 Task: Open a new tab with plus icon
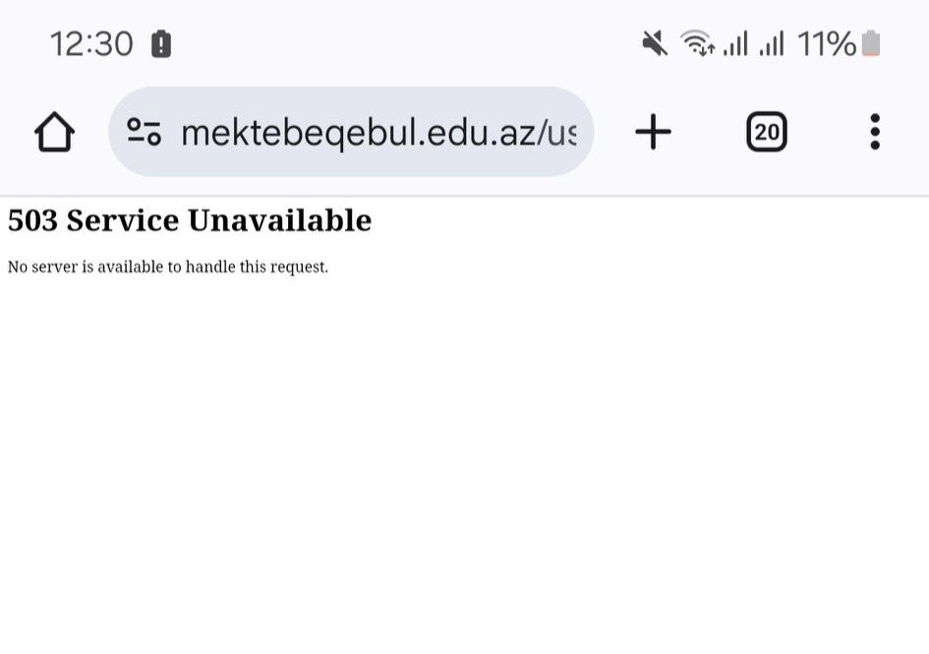click(x=653, y=132)
